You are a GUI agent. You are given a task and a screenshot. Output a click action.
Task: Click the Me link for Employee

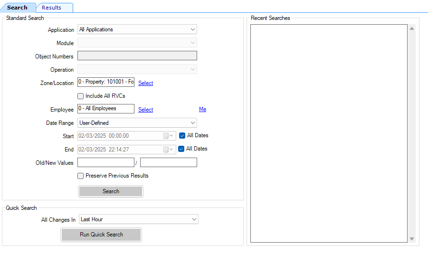tap(202, 109)
